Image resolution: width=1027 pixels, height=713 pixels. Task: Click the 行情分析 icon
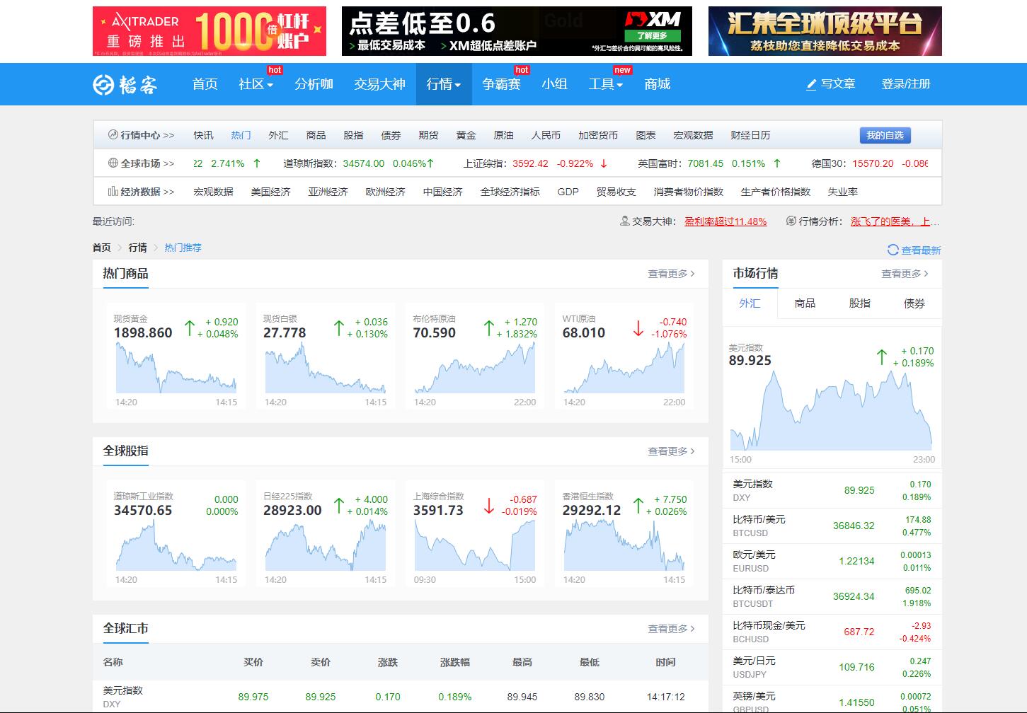pyautogui.click(x=791, y=221)
